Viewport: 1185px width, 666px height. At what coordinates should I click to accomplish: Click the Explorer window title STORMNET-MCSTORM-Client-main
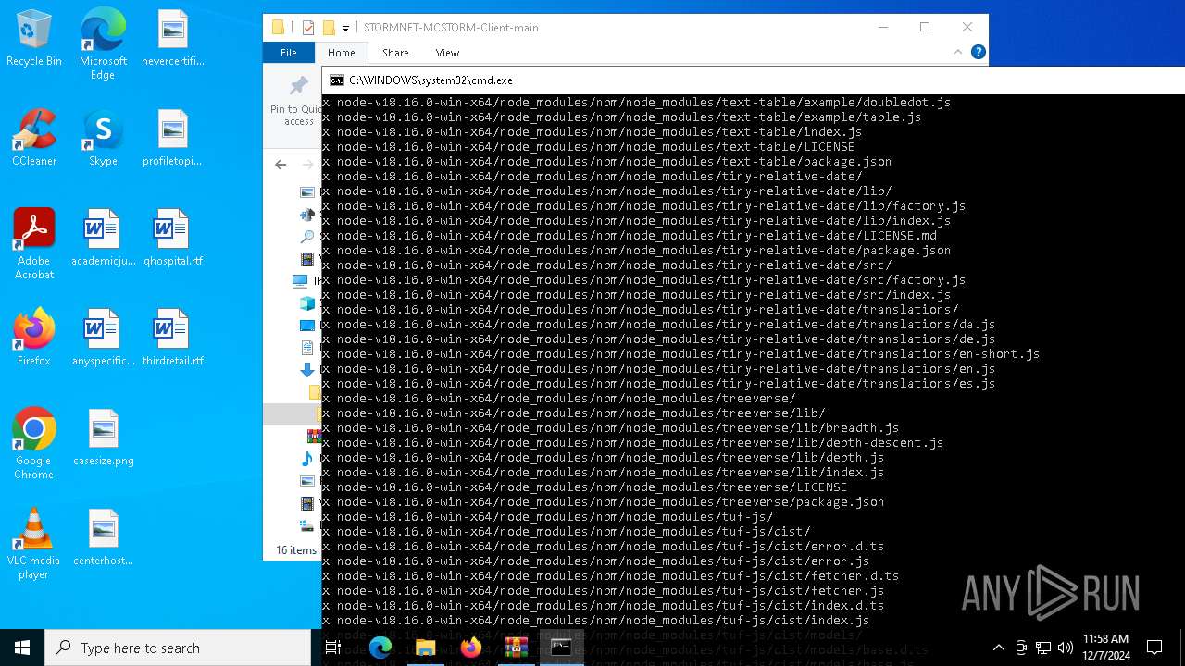pos(451,28)
